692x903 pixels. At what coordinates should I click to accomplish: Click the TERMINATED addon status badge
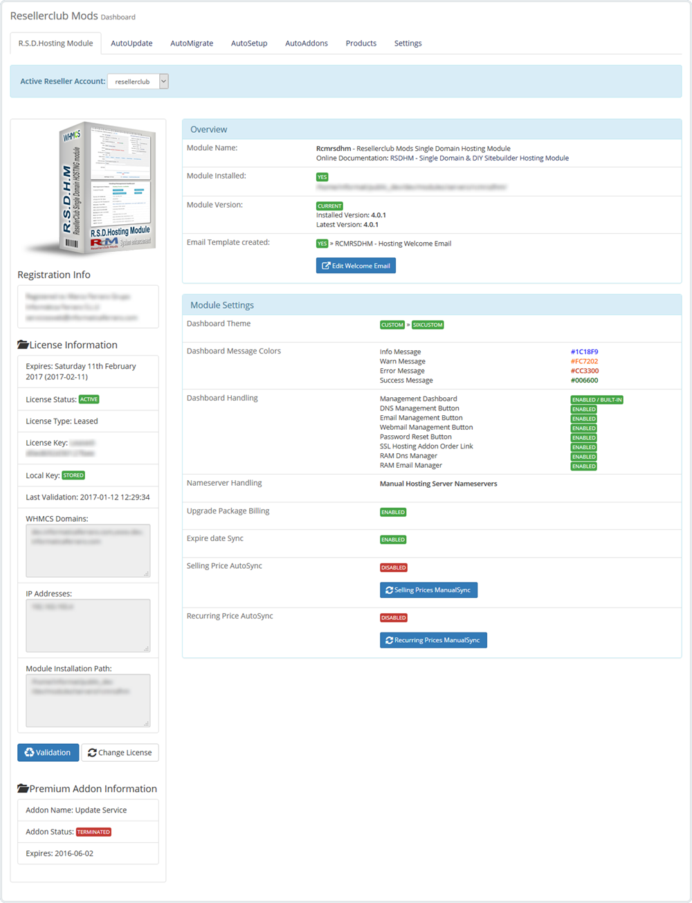93,832
